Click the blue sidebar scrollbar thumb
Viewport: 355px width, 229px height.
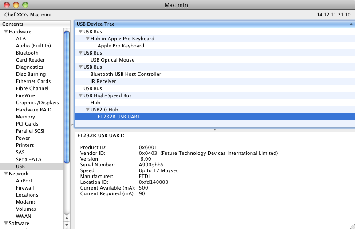coord(67,97)
